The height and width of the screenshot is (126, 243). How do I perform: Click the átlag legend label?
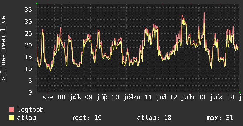point(27,118)
